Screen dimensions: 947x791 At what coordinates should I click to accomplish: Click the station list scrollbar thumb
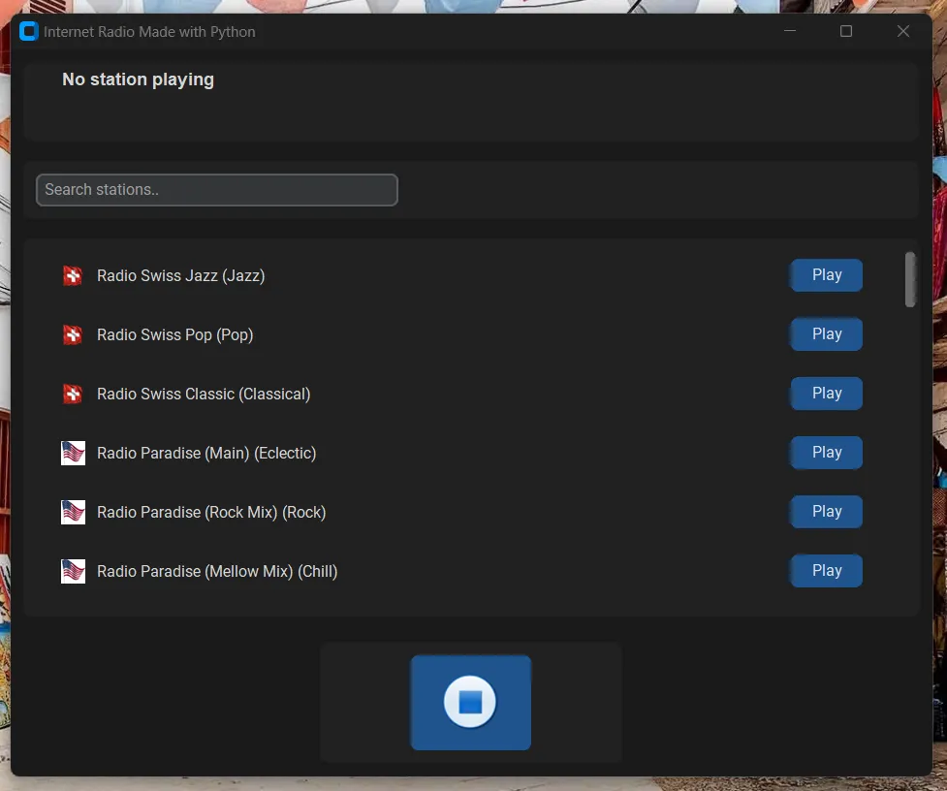[910, 279]
